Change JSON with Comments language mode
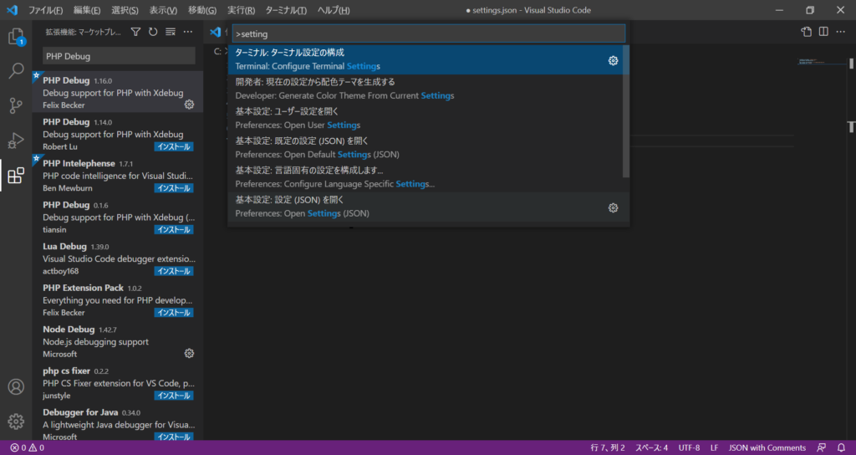 point(767,448)
